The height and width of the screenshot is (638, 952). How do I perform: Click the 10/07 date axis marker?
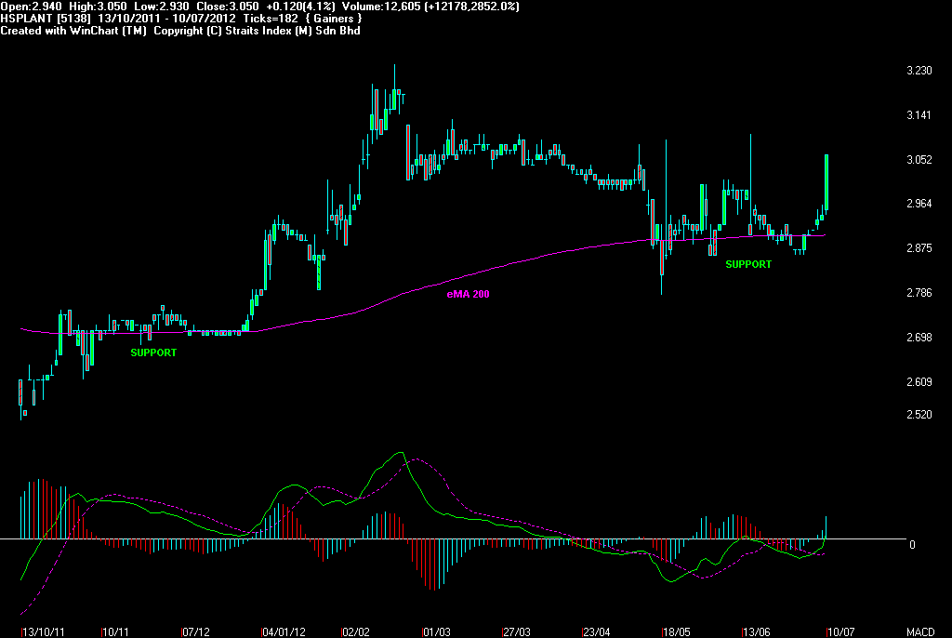click(840, 631)
